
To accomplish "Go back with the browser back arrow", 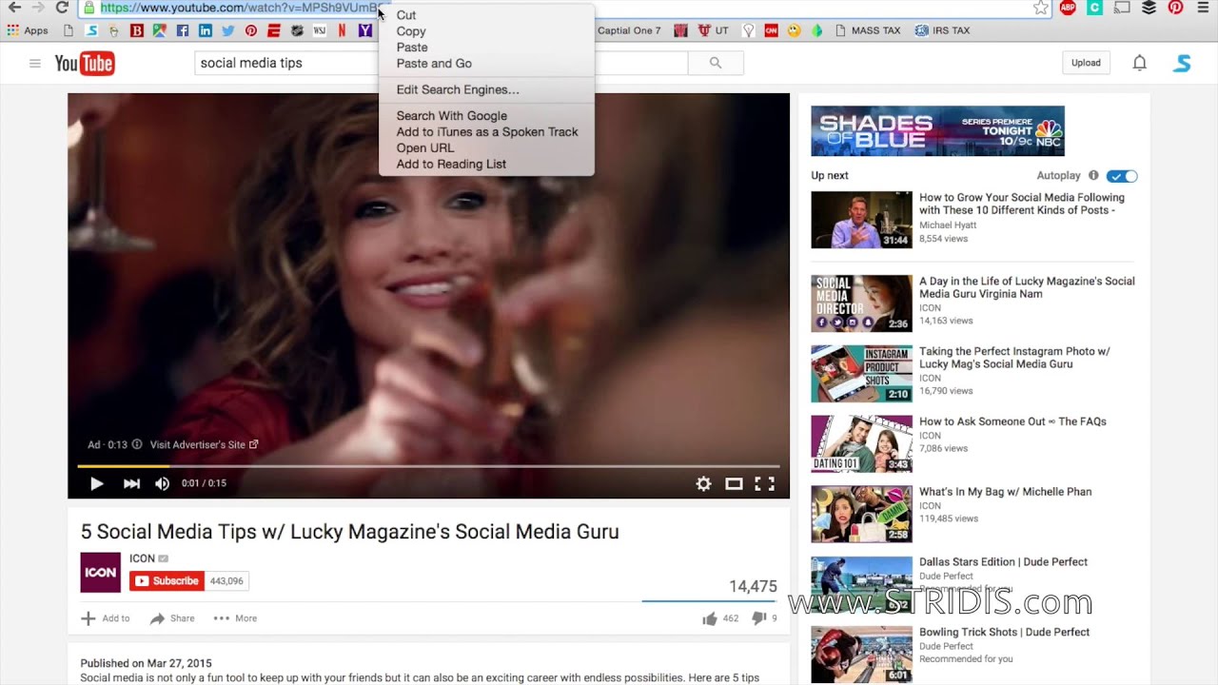I will click(x=14, y=8).
